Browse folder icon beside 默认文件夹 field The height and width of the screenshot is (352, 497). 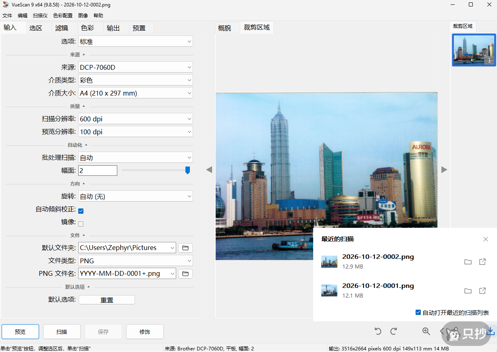[x=185, y=248]
